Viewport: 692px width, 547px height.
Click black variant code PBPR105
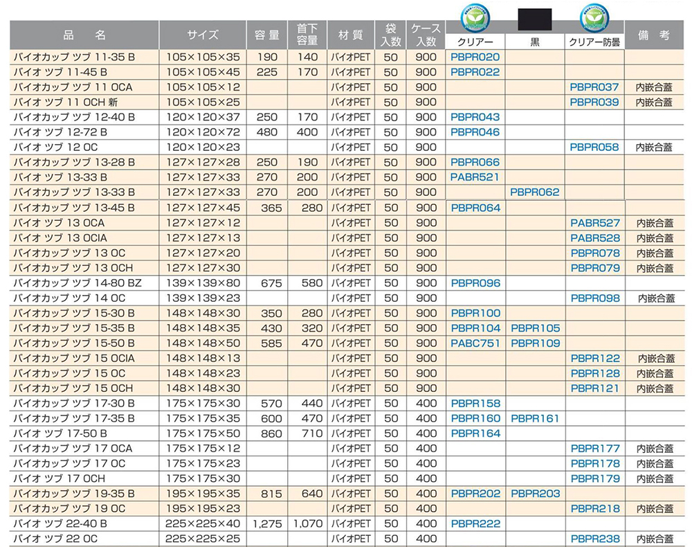click(x=536, y=328)
